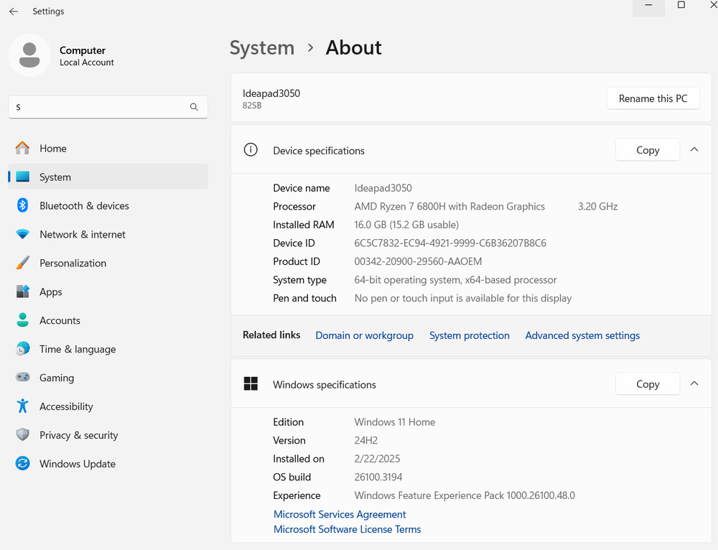The height and width of the screenshot is (550, 718).
Task: Click the Version value 24H2
Action: [x=366, y=441]
